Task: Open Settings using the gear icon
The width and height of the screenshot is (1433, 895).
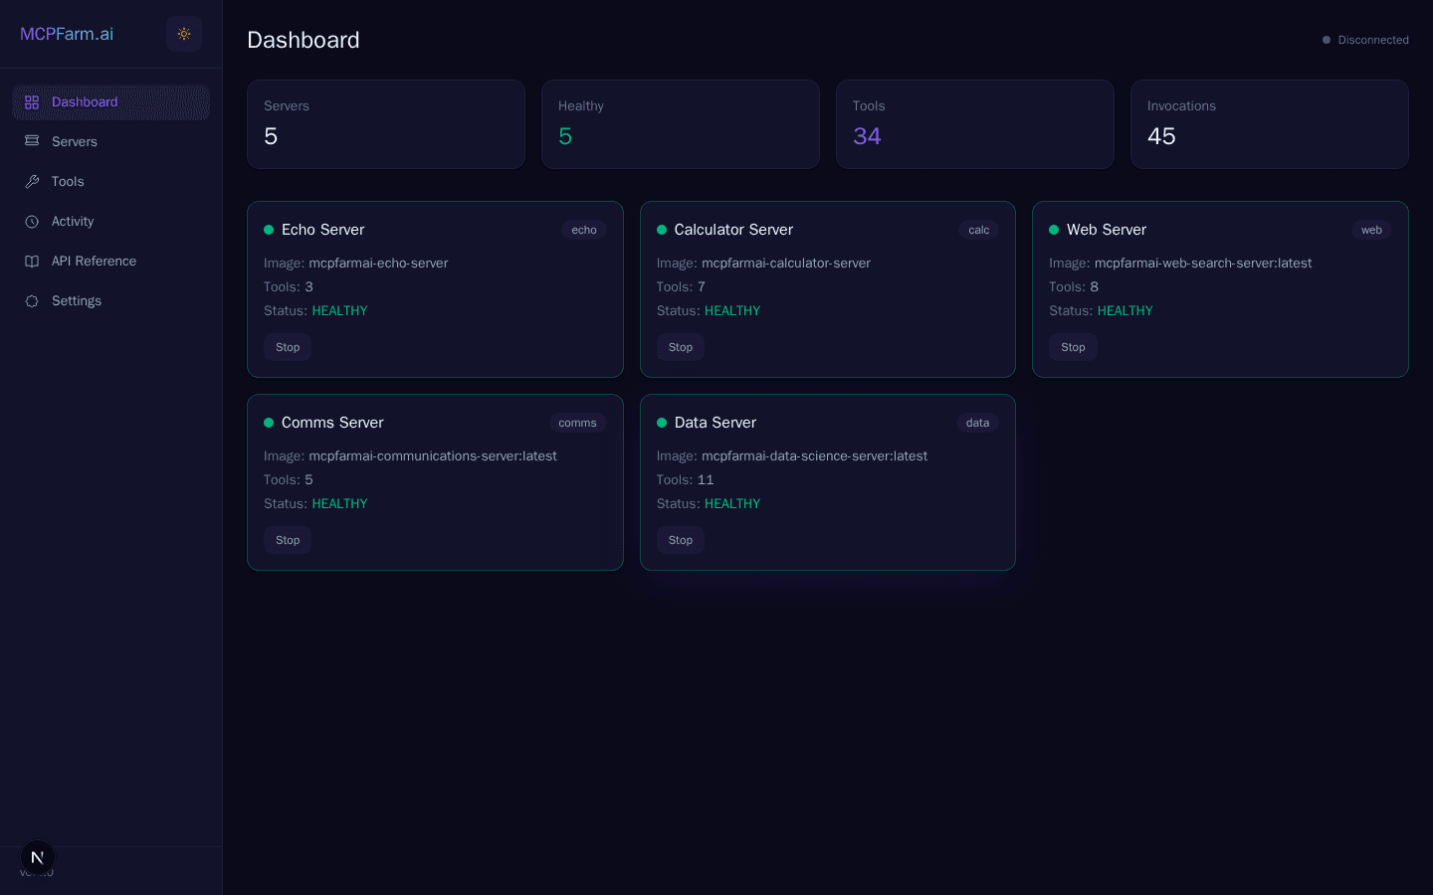Action: 31,300
